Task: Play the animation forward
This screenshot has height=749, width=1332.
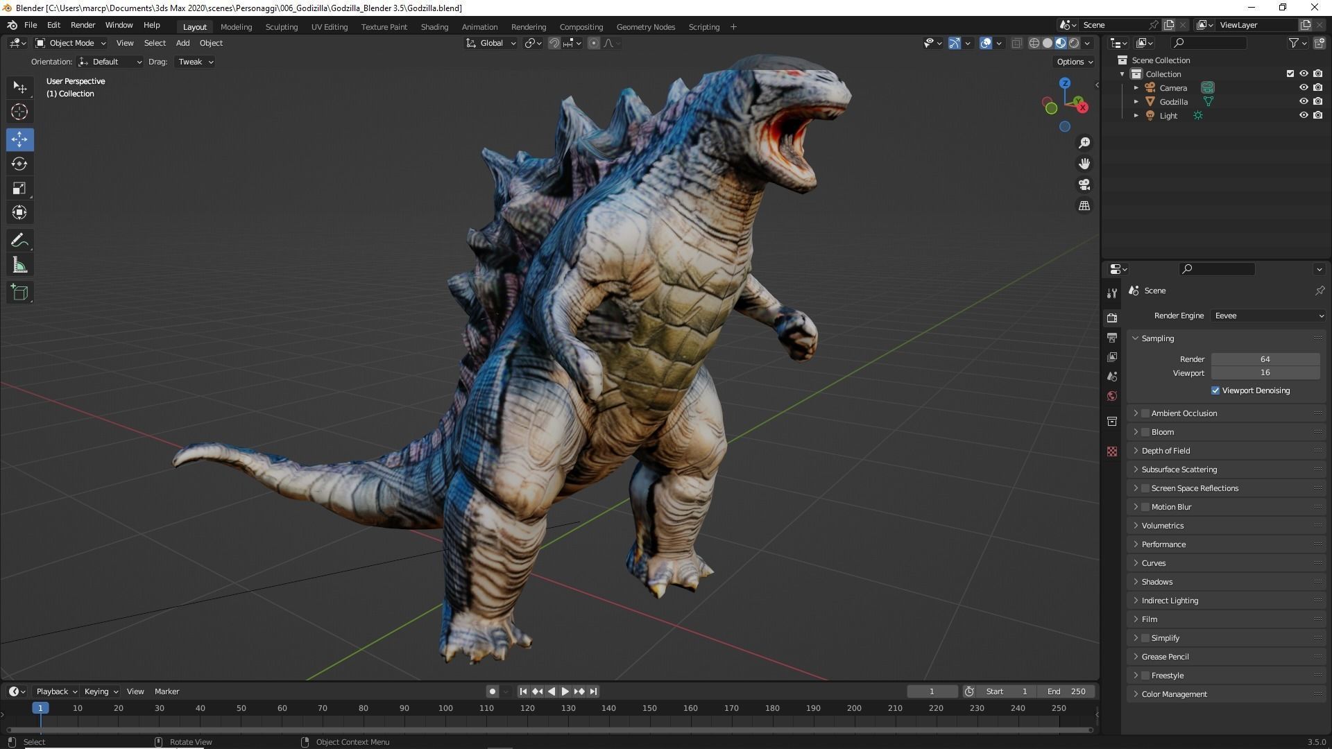Action: 565,691
